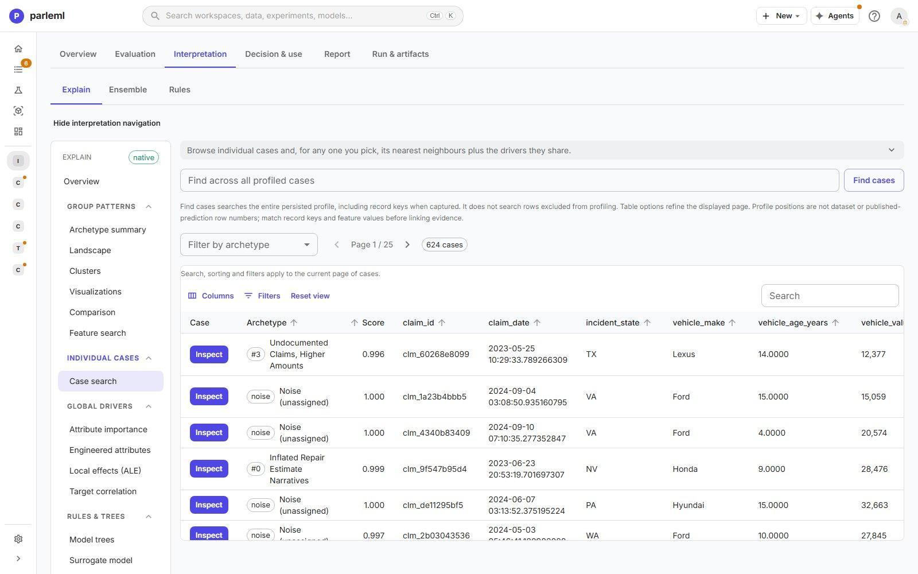This screenshot has width=918, height=574.
Task: Expand the left sidebar with chevron arrow
Action: pos(18,559)
